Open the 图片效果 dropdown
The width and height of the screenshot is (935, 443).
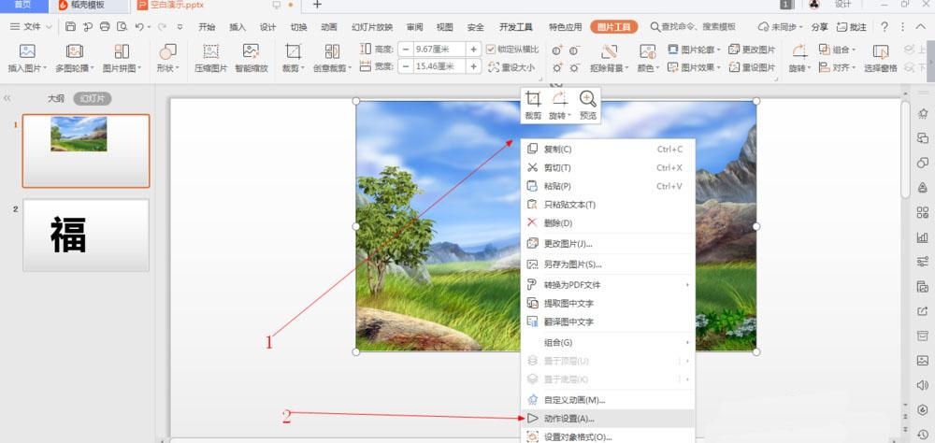point(695,67)
